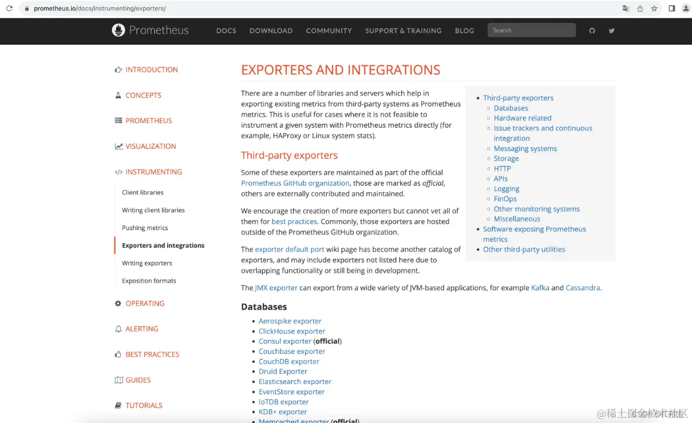The image size is (692, 423).
Task: Open the DOCS menu item
Action: (x=226, y=31)
